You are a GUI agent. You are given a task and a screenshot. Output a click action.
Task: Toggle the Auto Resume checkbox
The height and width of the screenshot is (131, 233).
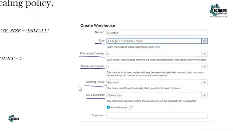108,107
